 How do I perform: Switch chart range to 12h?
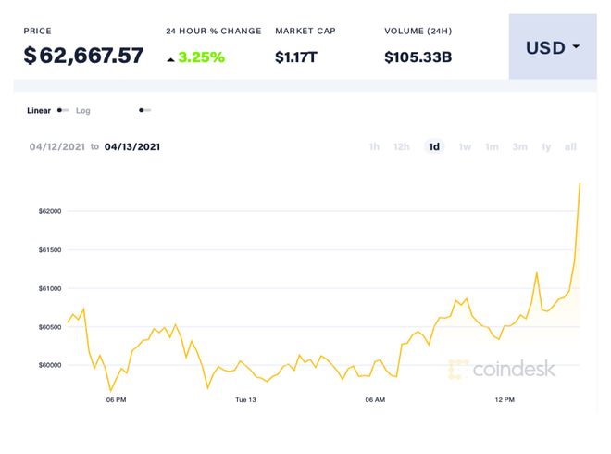pyautogui.click(x=402, y=146)
